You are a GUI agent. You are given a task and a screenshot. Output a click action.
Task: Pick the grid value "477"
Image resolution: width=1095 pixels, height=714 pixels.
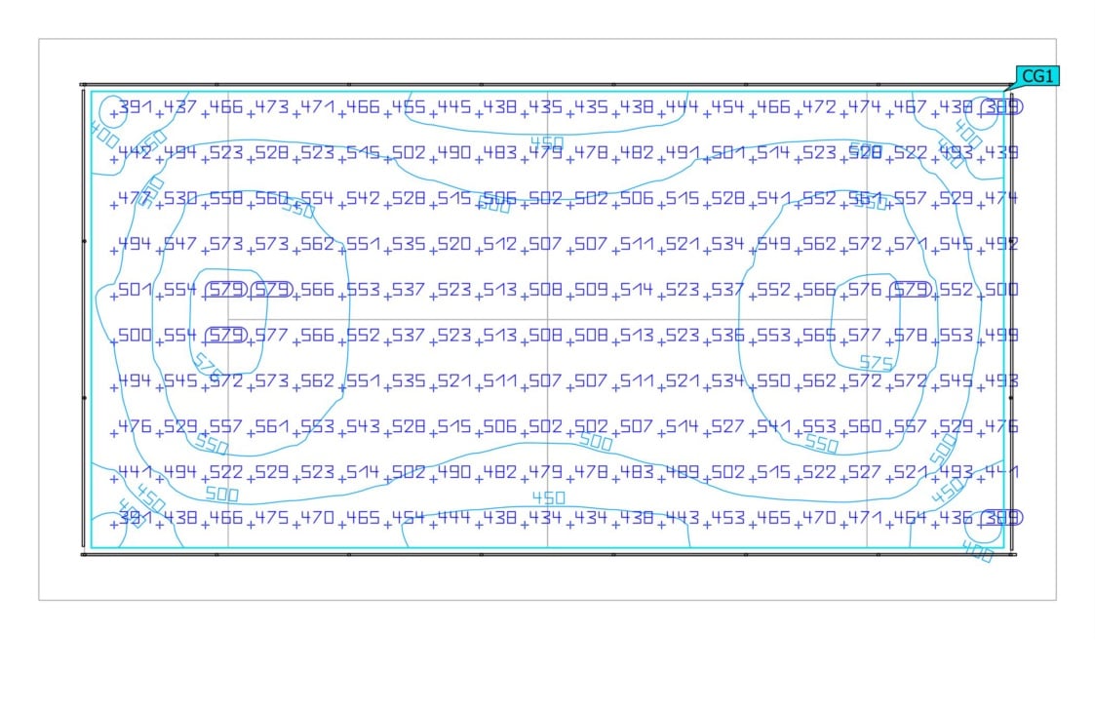[x=135, y=198]
